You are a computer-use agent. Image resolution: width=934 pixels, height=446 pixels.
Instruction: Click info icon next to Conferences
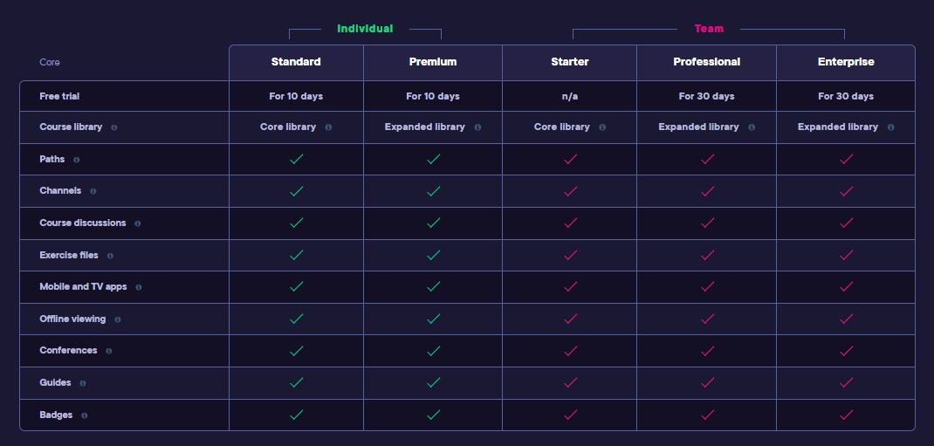click(108, 351)
